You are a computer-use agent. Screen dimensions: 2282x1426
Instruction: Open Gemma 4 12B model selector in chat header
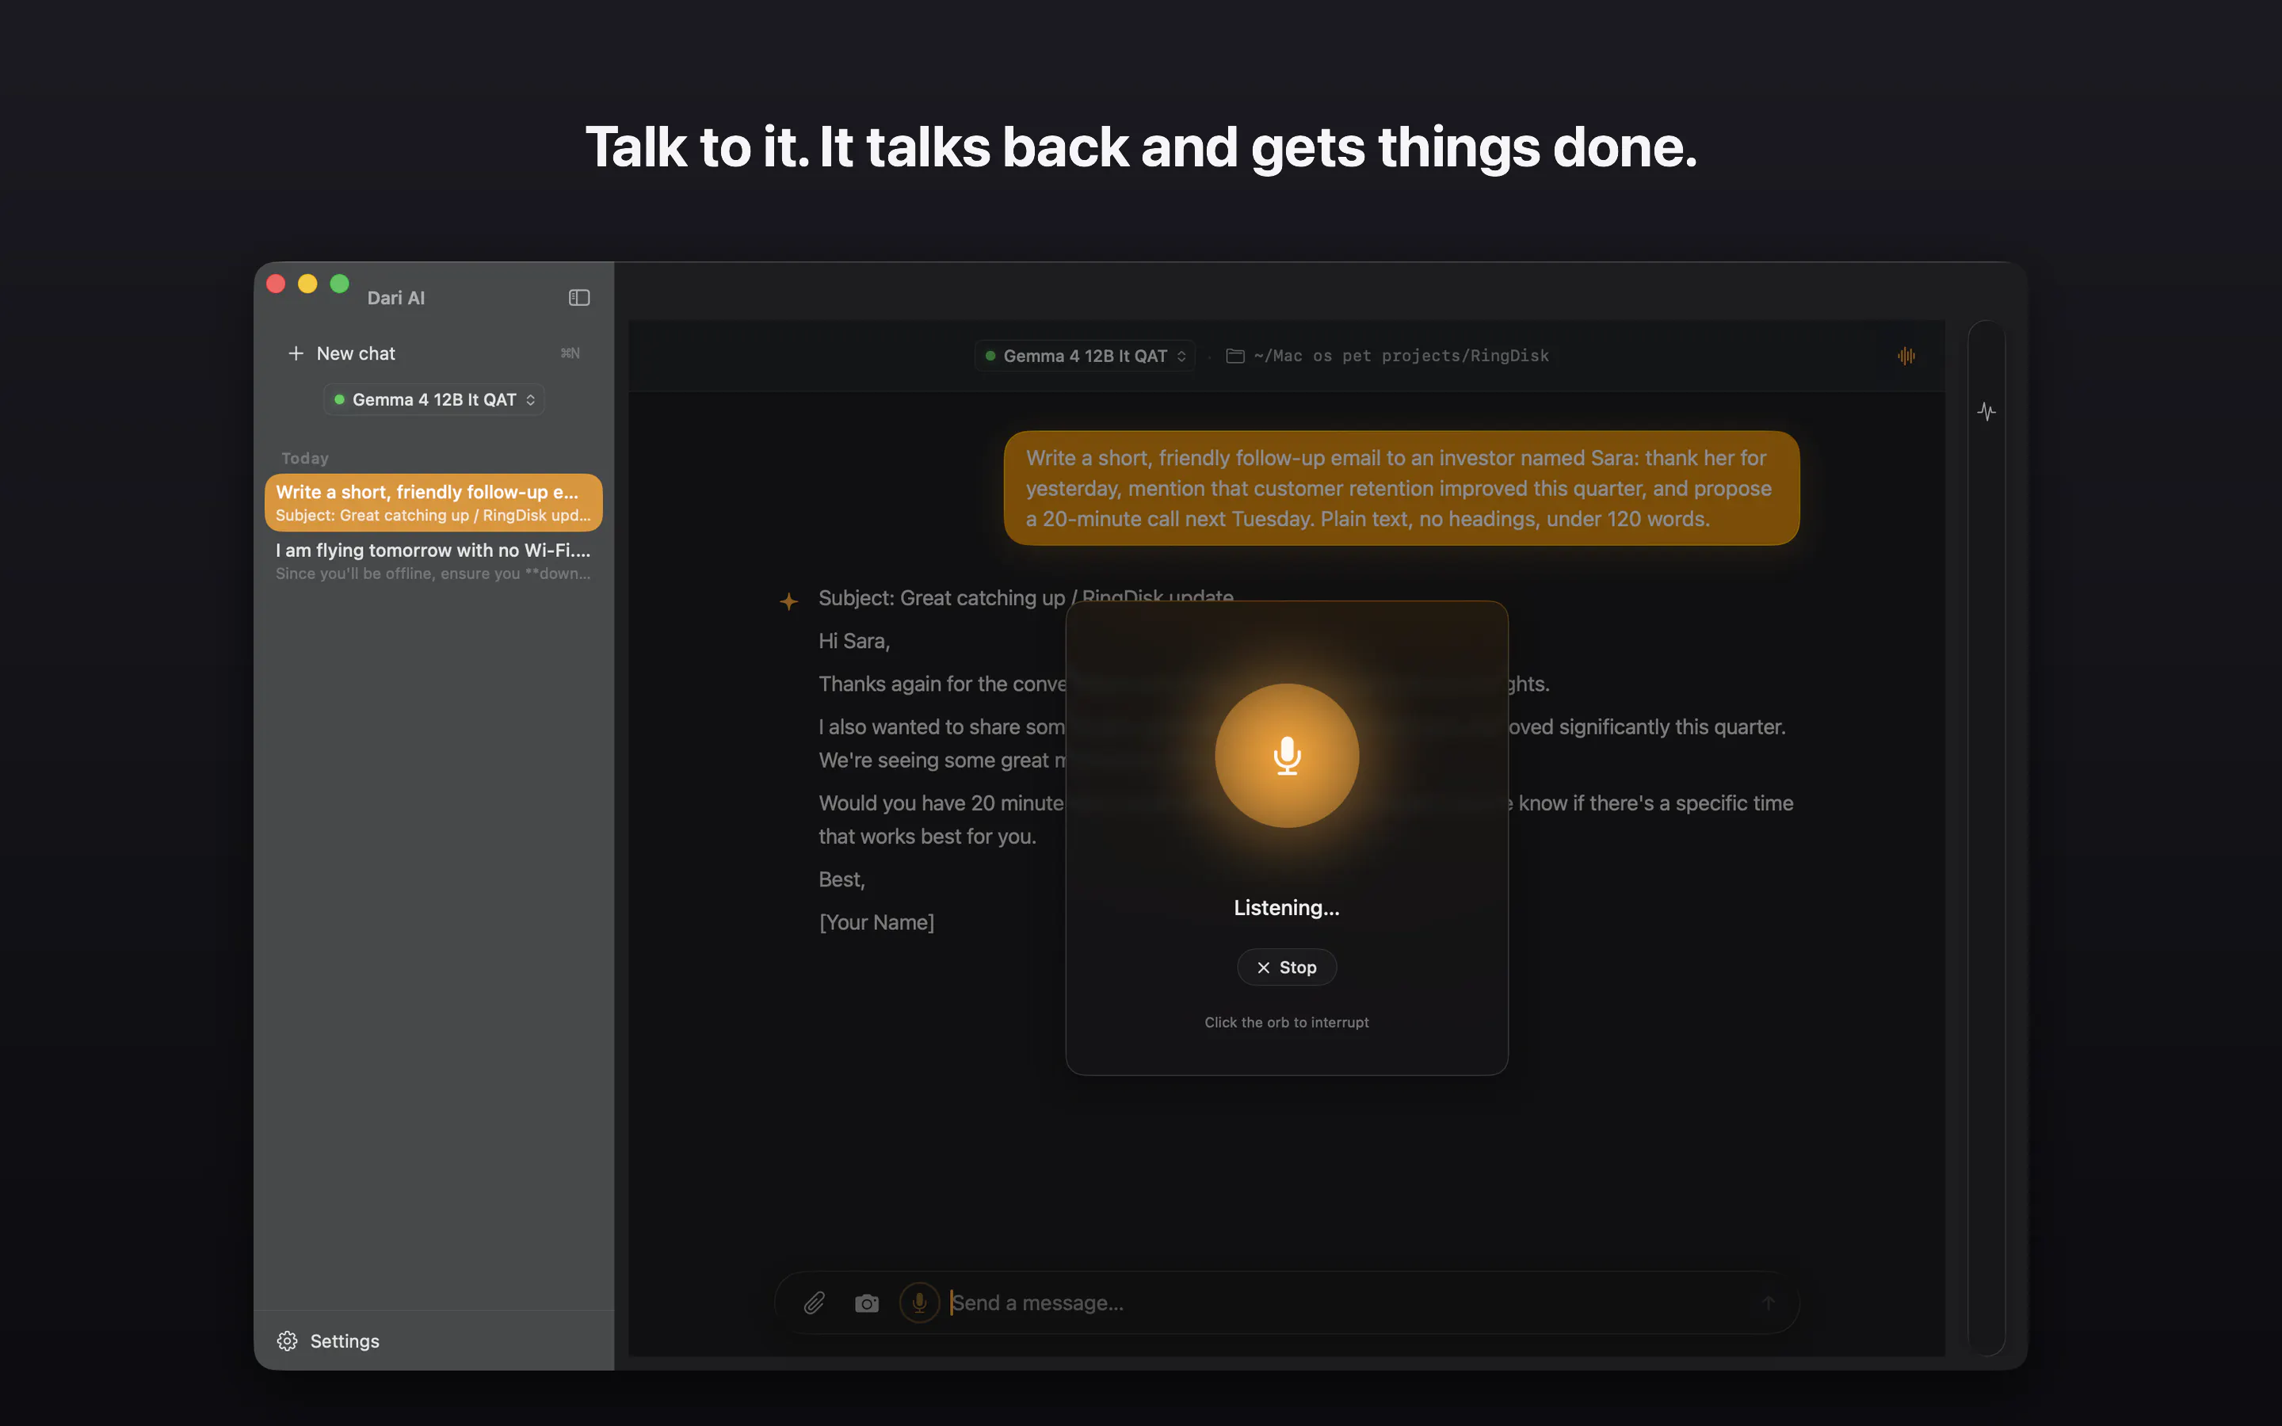1085,356
